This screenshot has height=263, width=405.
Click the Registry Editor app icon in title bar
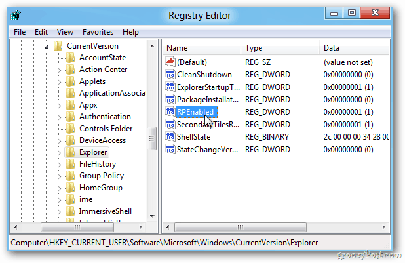coord(16,16)
